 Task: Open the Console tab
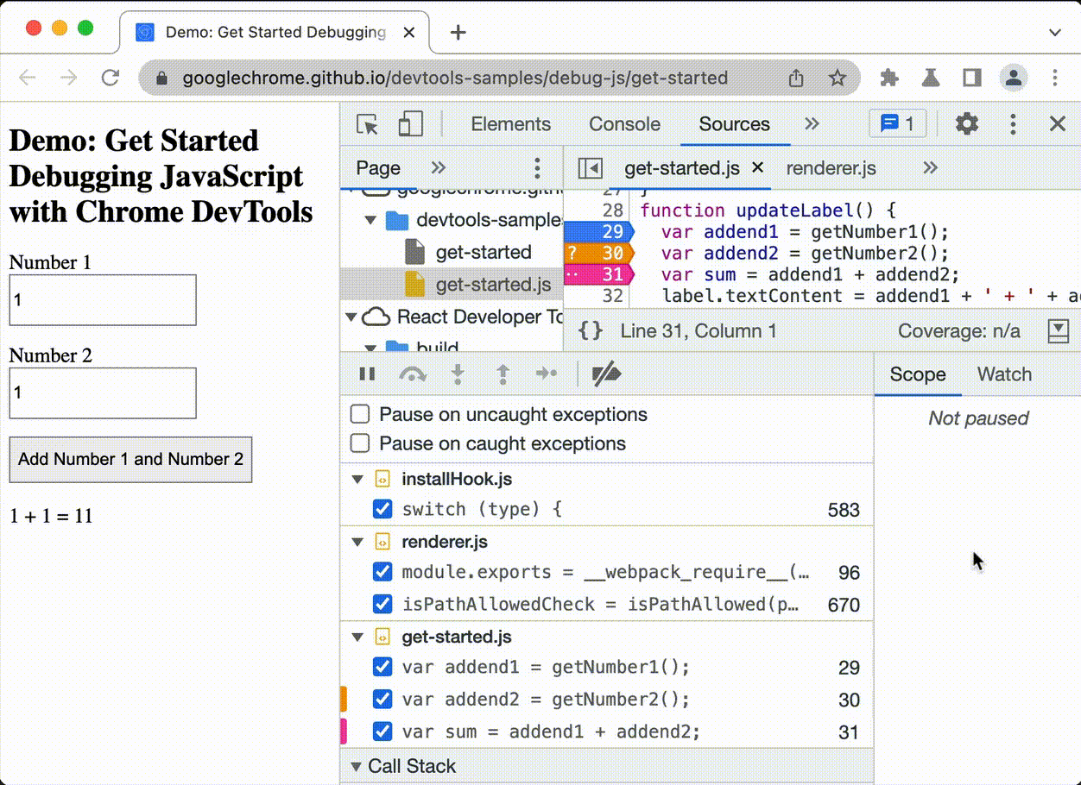[624, 124]
